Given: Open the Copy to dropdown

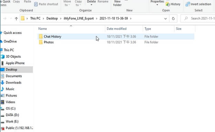Looking at the screenshot, I should (x=78, y=3).
